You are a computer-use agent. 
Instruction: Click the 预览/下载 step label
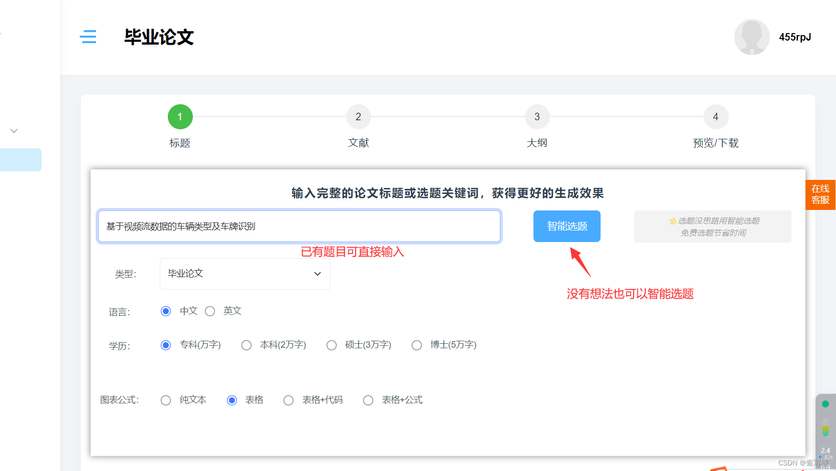click(x=715, y=143)
